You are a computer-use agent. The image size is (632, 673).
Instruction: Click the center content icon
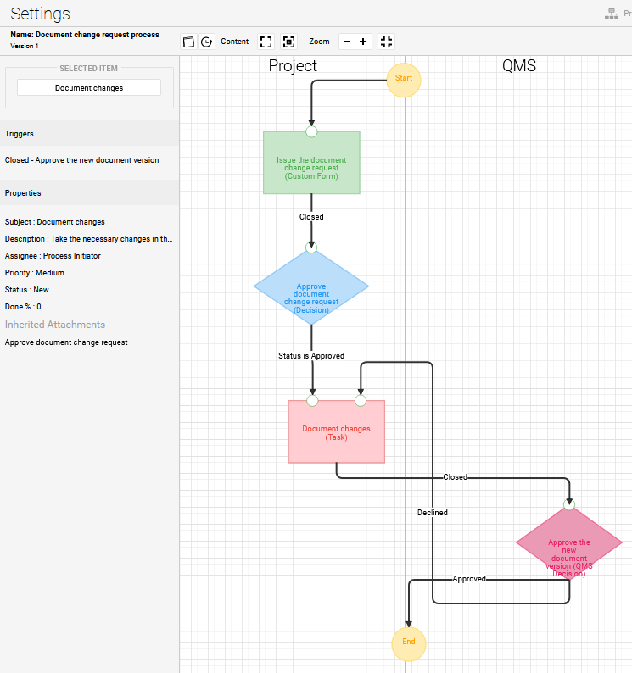tap(288, 42)
